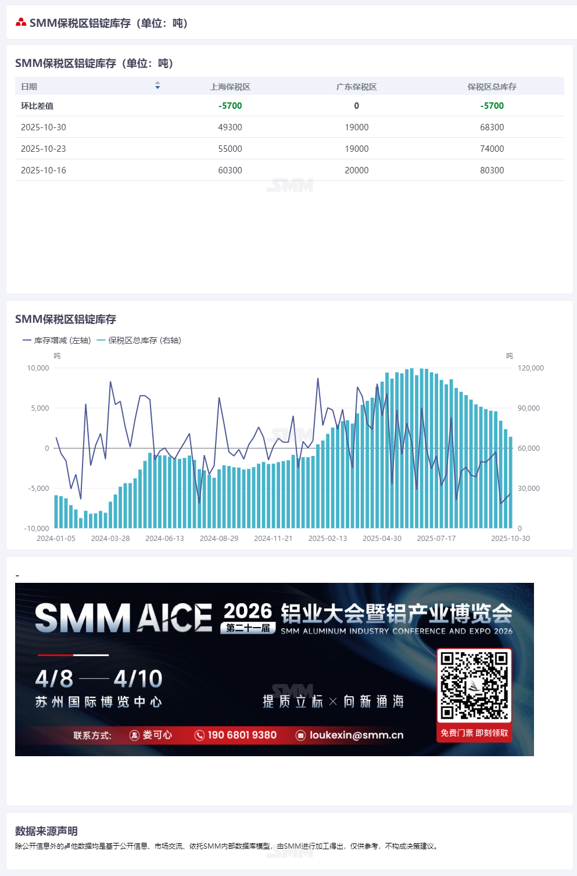577x876 pixels.
Task: Click the value 60300 in the table
Action: (230, 170)
